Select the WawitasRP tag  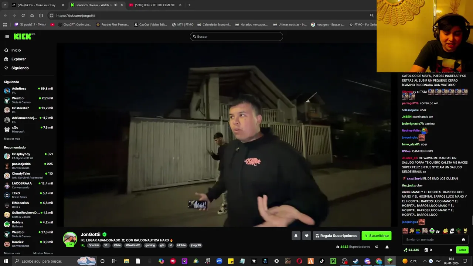133,245
